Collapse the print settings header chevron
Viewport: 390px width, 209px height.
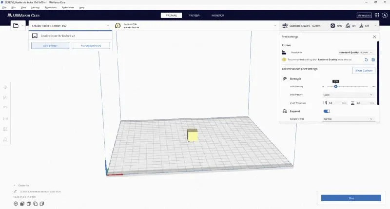375,26
